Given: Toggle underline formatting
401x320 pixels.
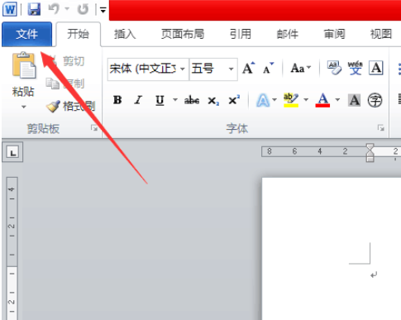Looking at the screenshot, I should tap(160, 100).
